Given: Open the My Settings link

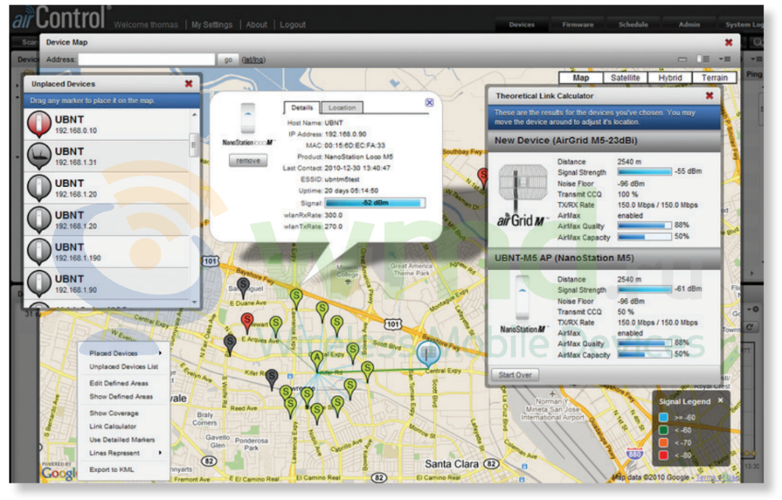Looking at the screenshot, I should pyautogui.click(x=212, y=24).
